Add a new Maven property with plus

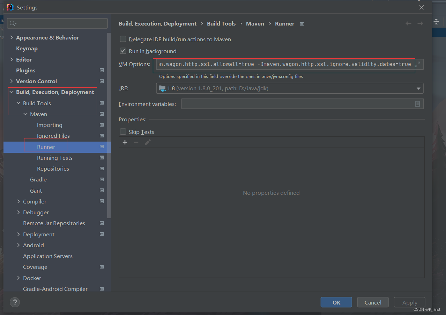(125, 142)
